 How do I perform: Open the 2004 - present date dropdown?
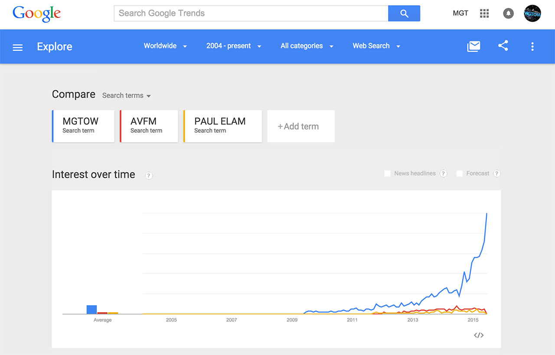point(234,46)
